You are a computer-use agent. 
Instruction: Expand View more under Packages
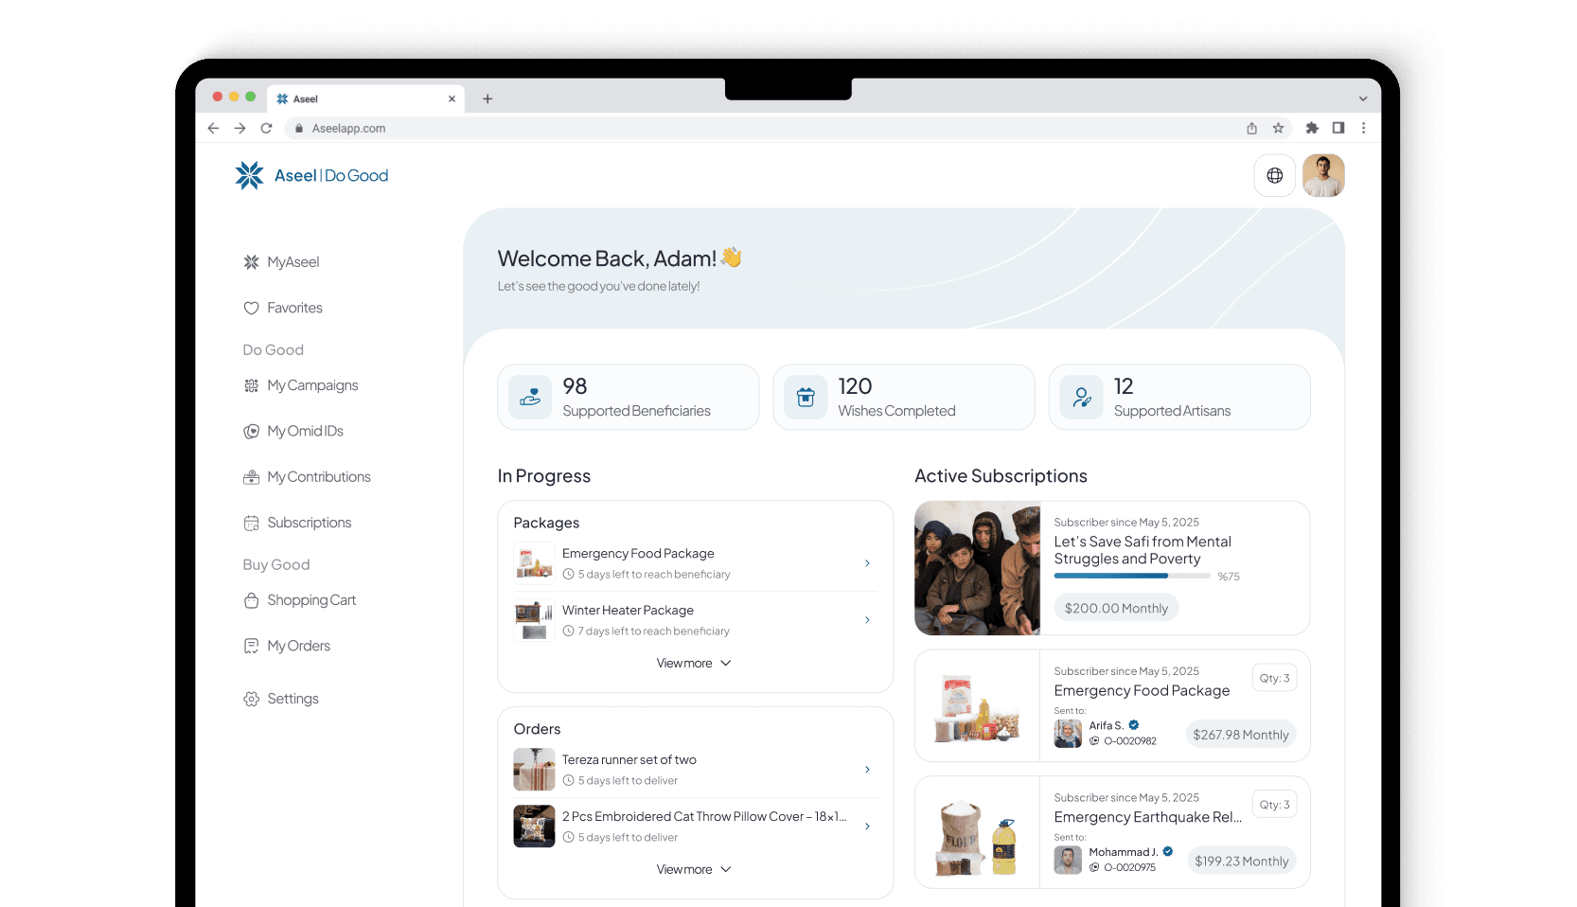coord(694,663)
